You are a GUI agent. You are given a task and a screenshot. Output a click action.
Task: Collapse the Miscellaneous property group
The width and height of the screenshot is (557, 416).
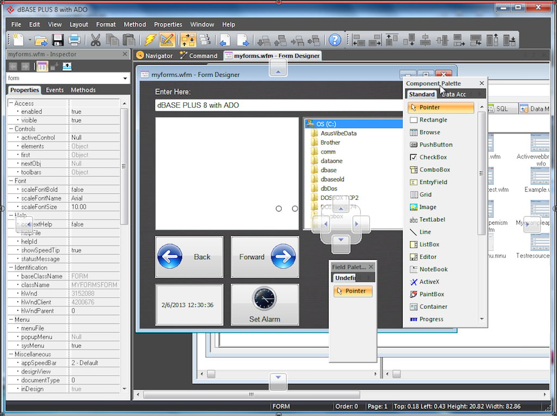click(x=11, y=354)
